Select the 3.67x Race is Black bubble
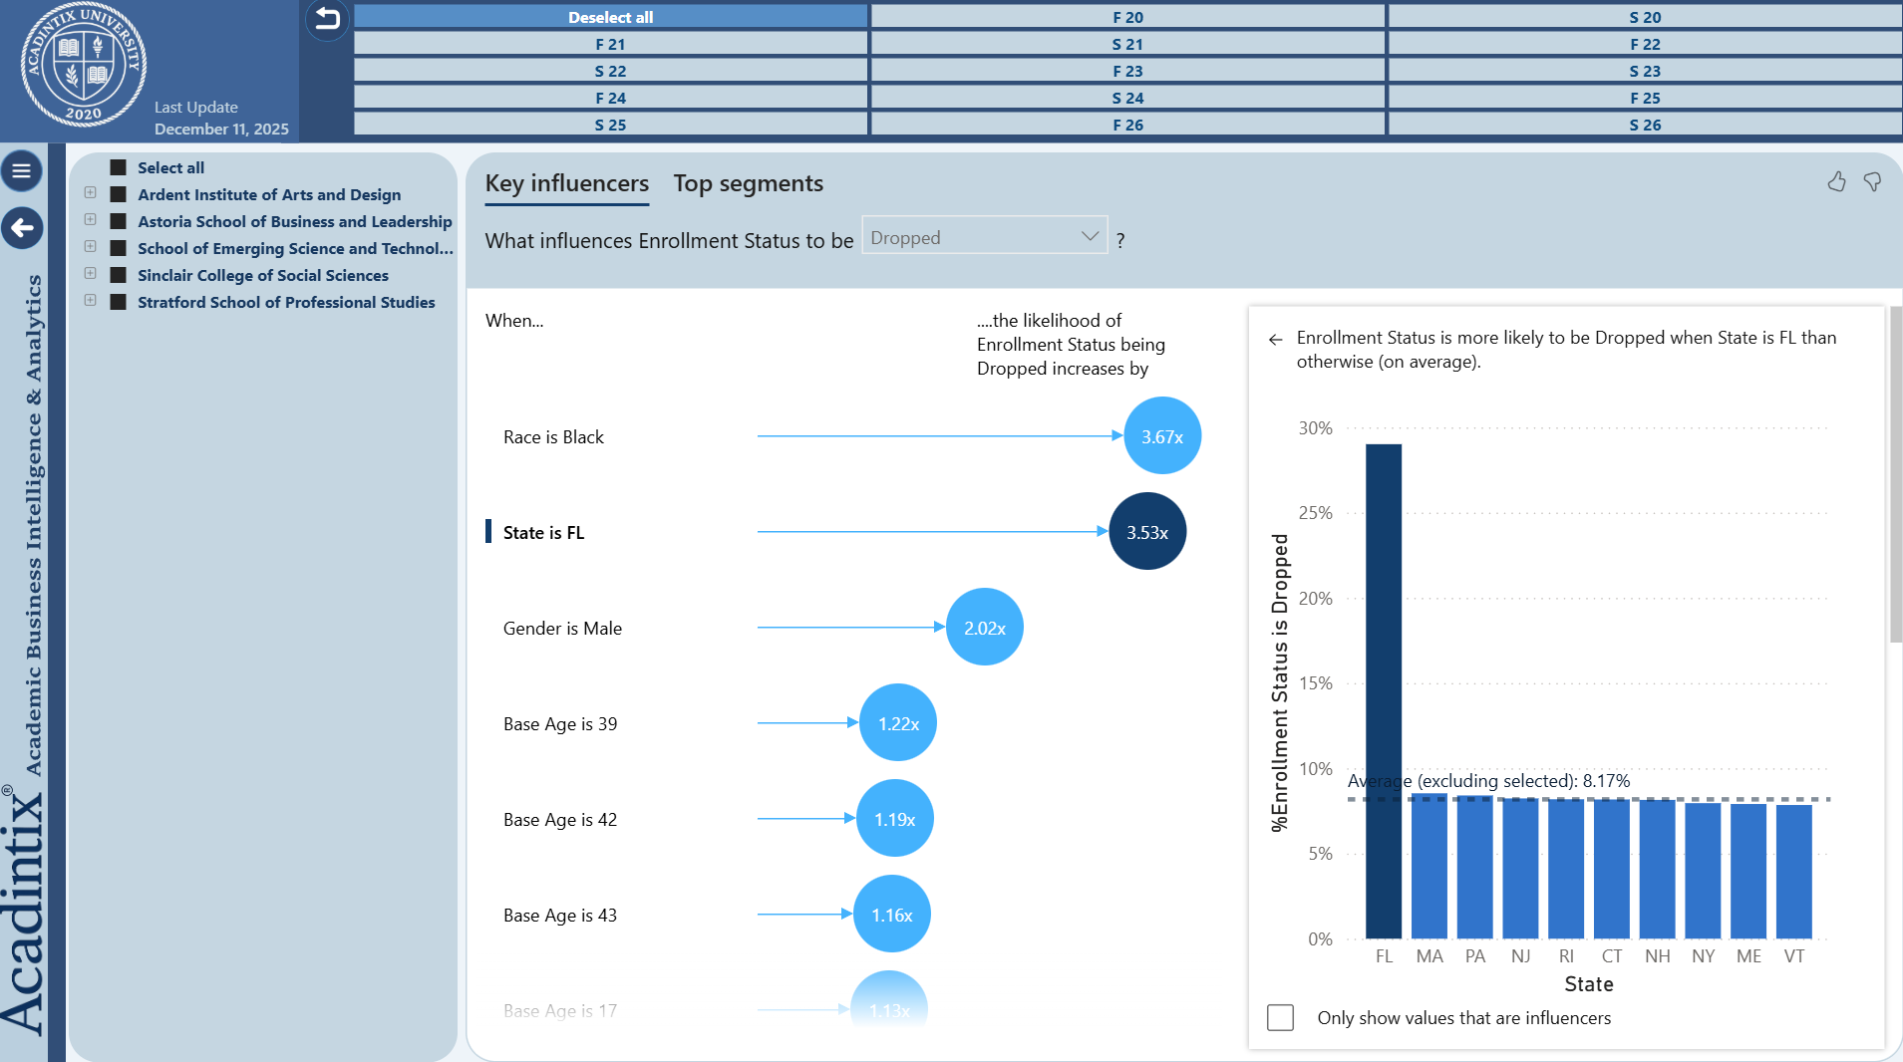 (x=1161, y=436)
